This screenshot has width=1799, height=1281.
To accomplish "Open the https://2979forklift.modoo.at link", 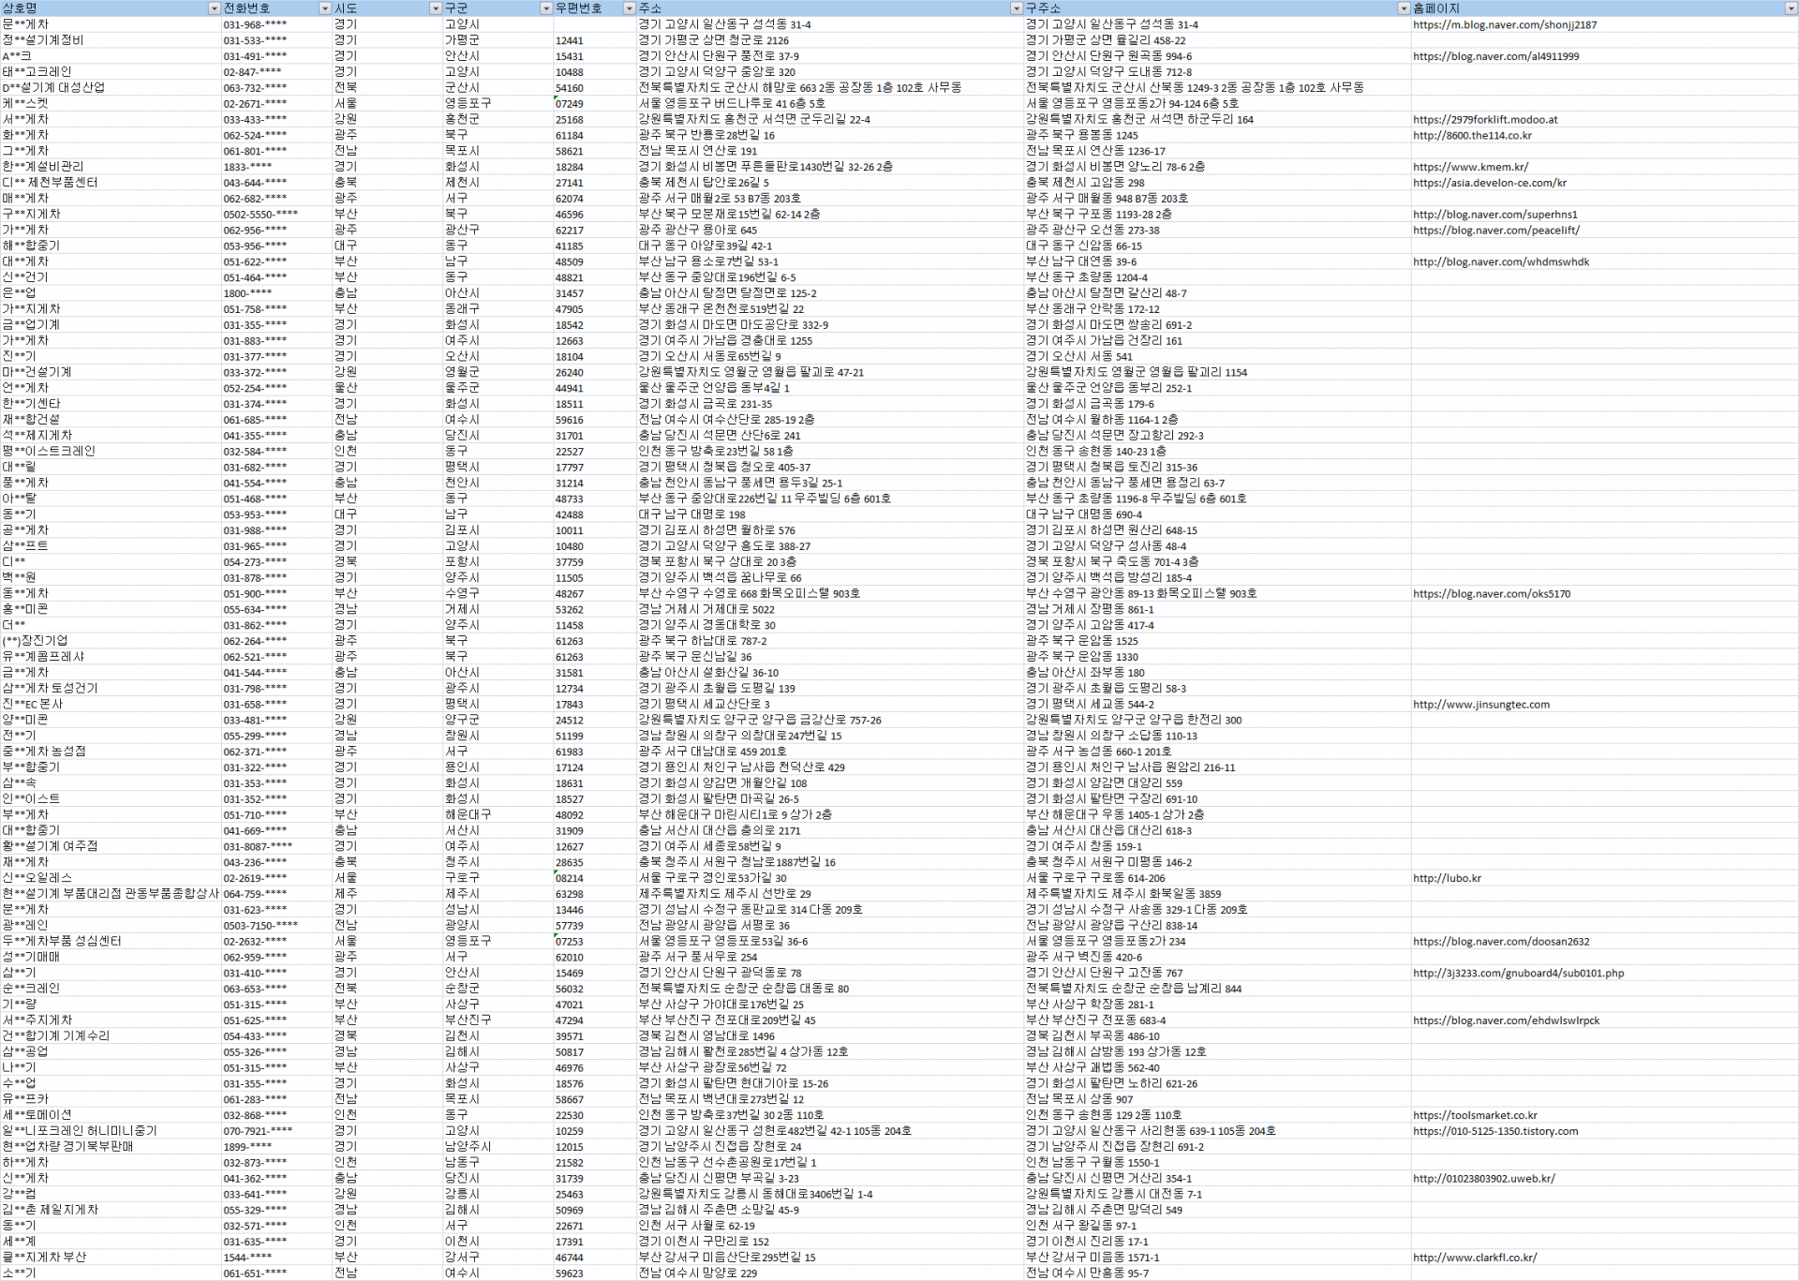I will [1485, 119].
